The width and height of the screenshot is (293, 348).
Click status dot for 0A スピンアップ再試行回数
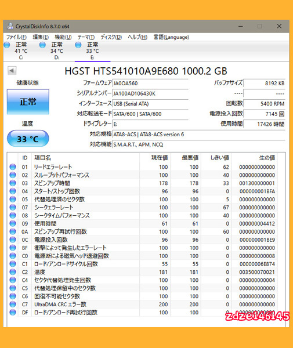pos(13,231)
